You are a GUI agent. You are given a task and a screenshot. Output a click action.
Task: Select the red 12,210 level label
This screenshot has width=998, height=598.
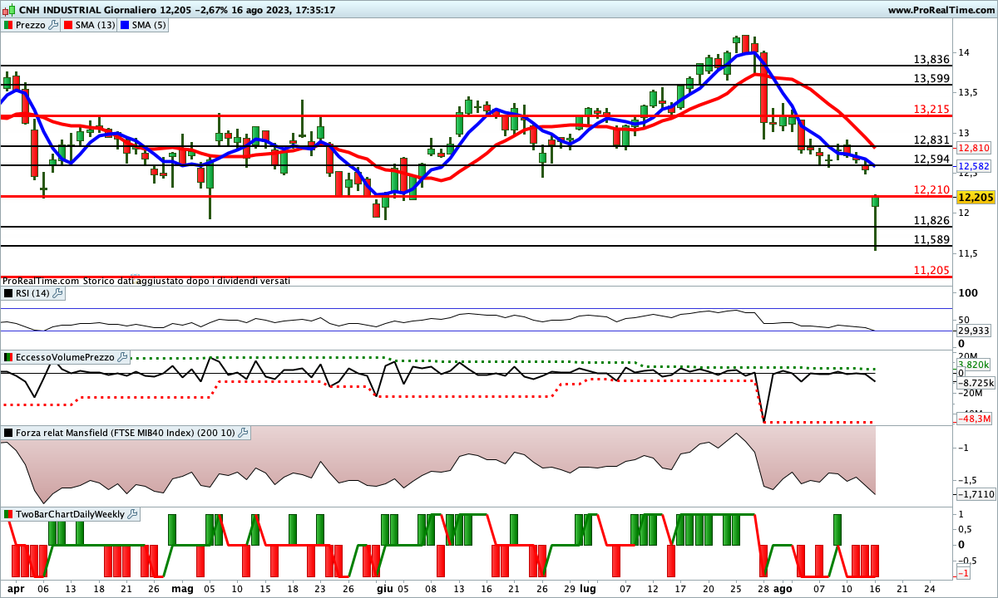tap(931, 189)
